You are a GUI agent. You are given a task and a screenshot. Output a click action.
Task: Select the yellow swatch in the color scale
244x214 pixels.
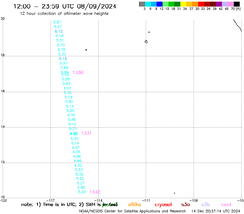(x=183, y=4)
